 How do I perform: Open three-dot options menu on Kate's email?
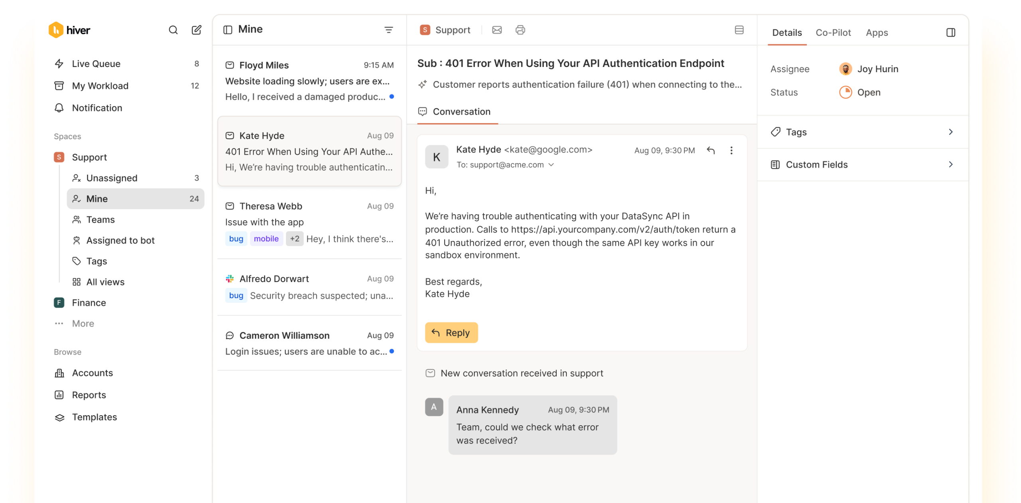pos(731,150)
